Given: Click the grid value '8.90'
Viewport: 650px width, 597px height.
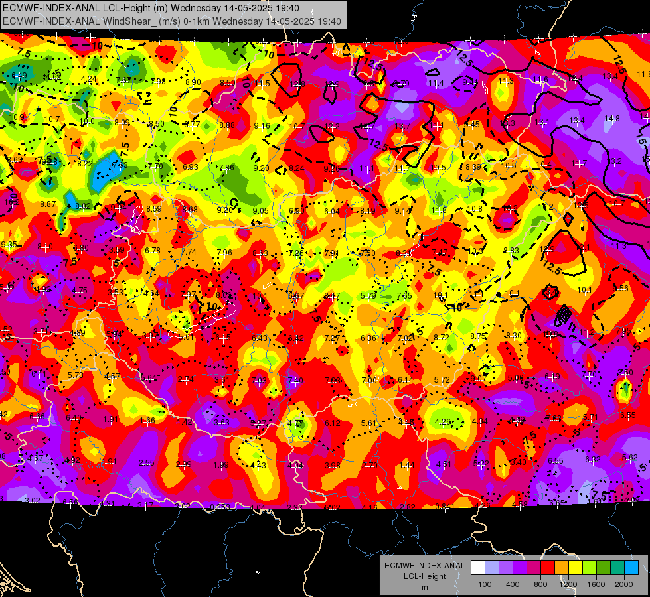Looking at the screenshot, I should coord(193,82).
